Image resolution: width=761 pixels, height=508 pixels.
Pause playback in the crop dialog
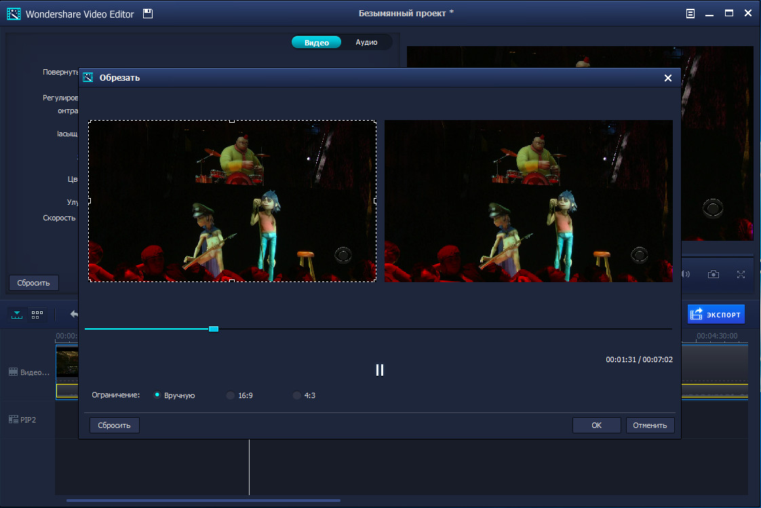[x=380, y=370]
